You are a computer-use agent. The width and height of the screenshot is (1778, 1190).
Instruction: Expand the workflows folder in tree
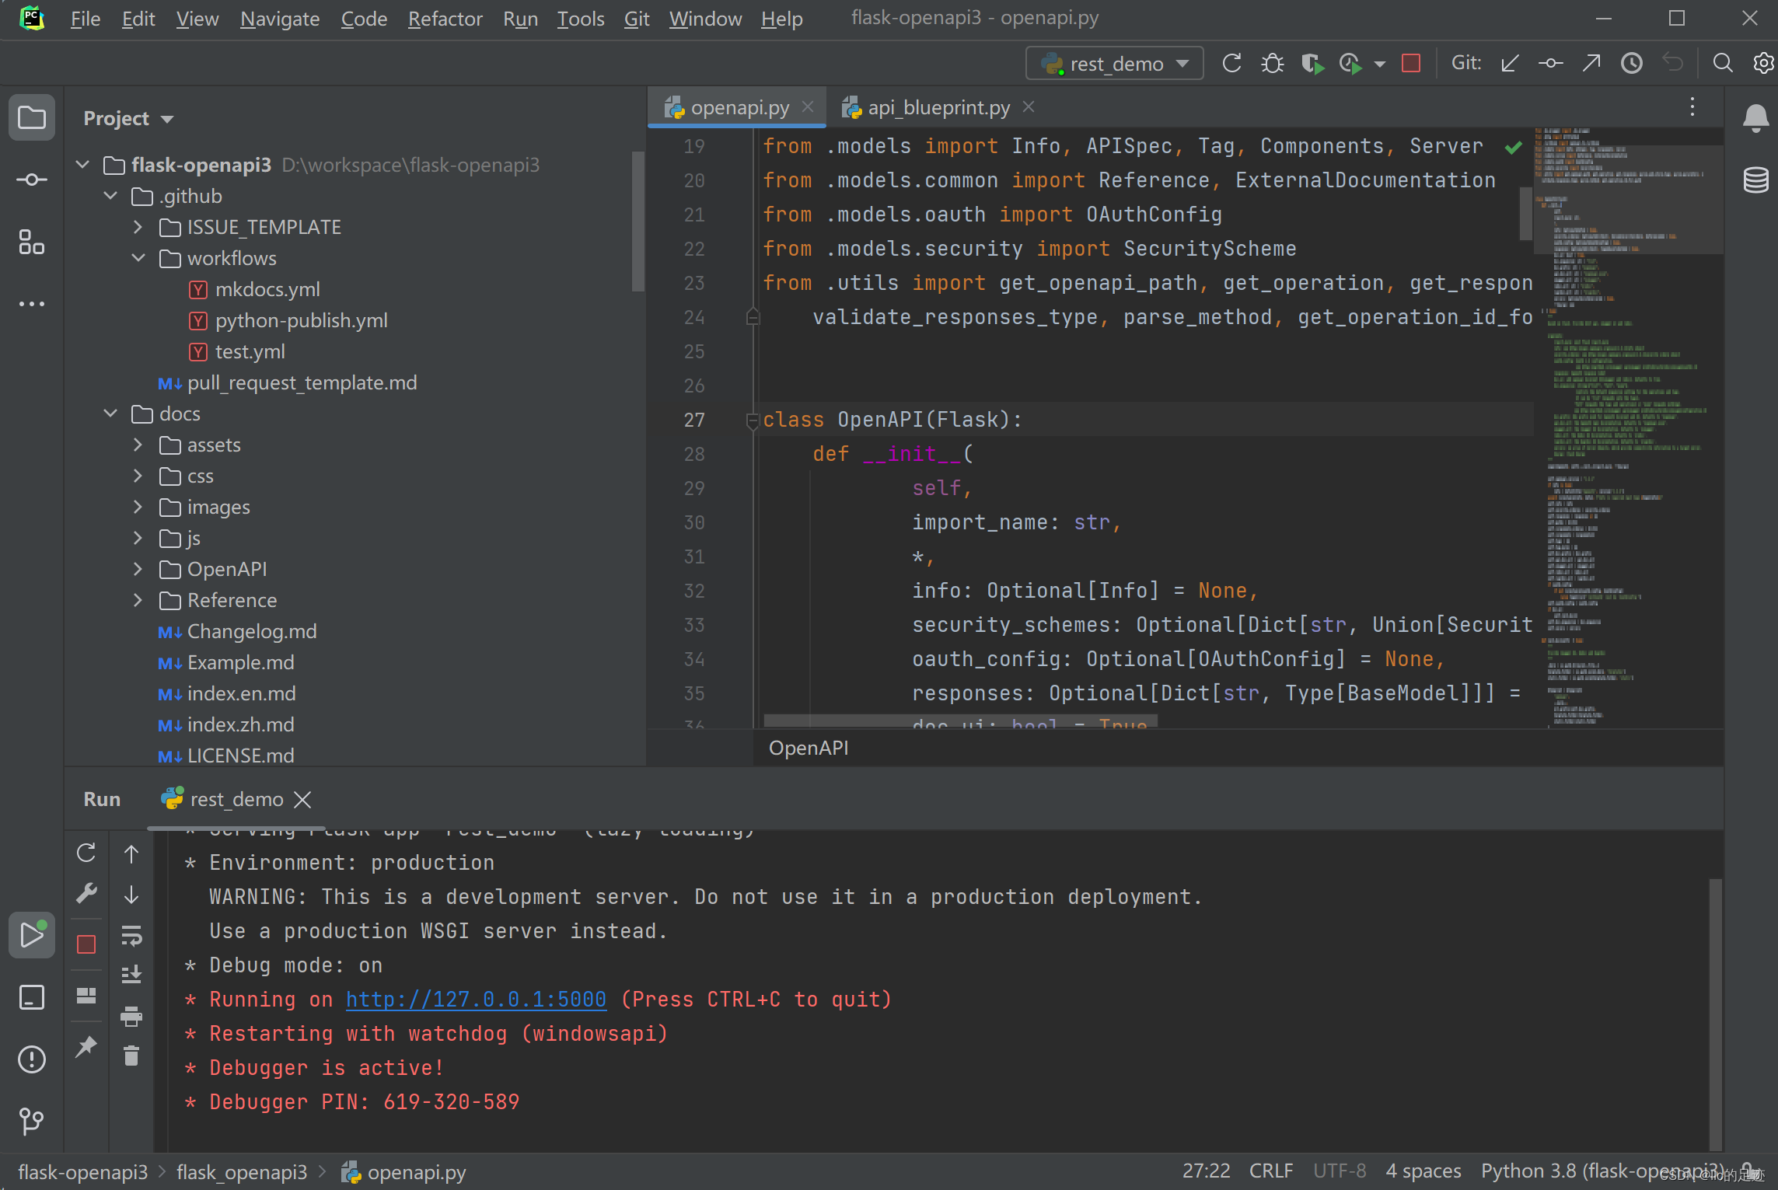(x=143, y=256)
